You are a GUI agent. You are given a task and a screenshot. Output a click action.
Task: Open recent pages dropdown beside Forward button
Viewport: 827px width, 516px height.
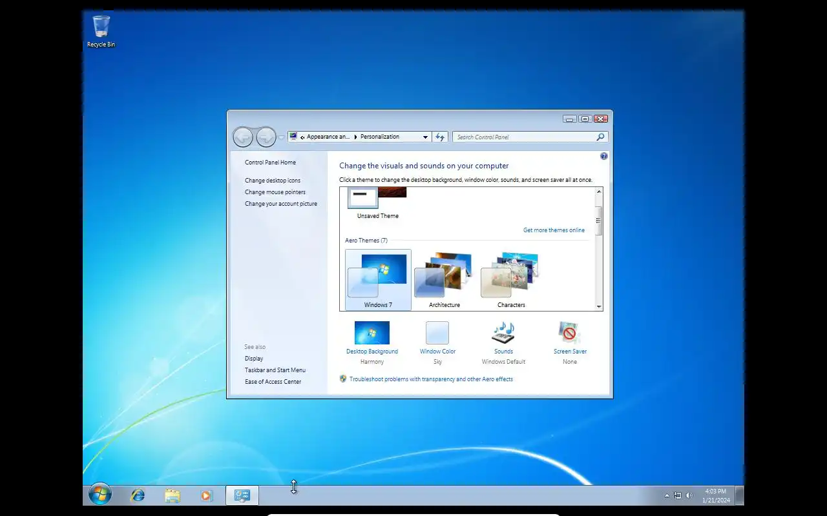pyautogui.click(x=281, y=137)
